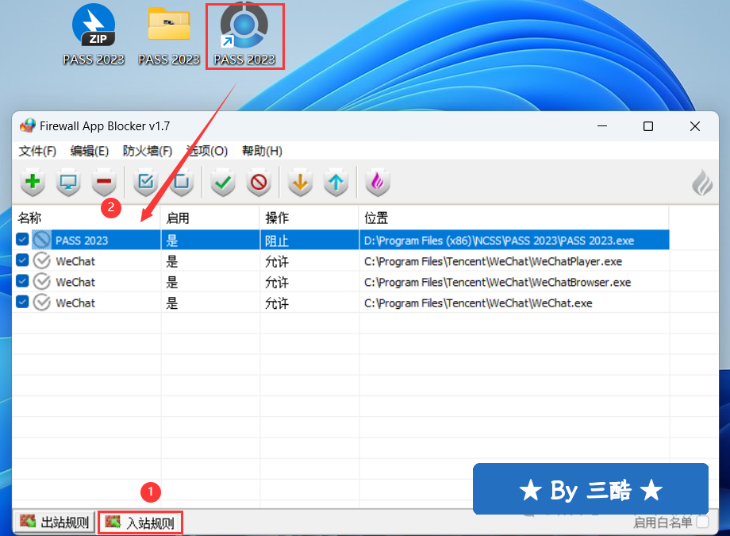Click 是 in the WeChatPlayer.exe row
This screenshot has width=730, height=536.
(210, 261)
